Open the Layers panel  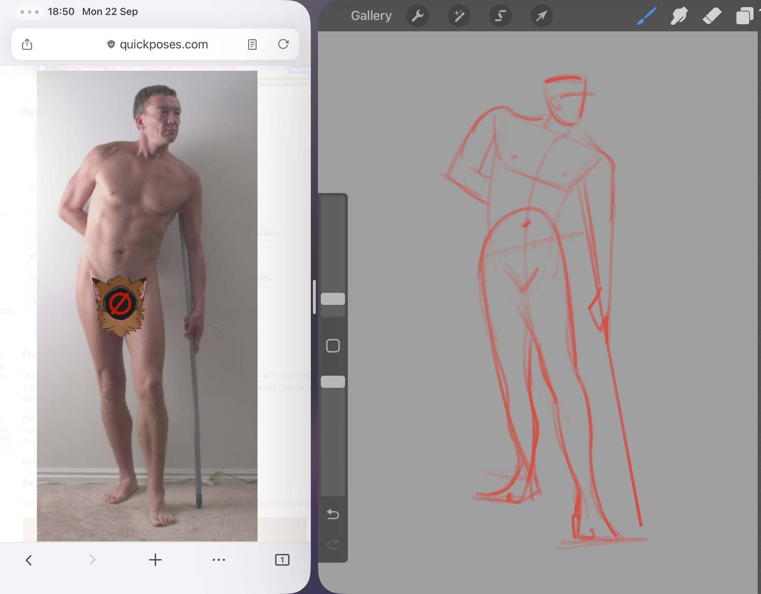[744, 16]
